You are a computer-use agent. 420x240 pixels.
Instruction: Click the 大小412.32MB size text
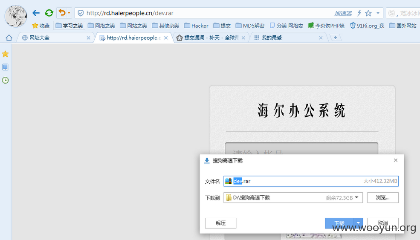tap(380, 181)
